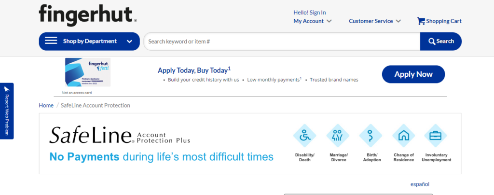Click the Hello! Sign In link

point(309,13)
